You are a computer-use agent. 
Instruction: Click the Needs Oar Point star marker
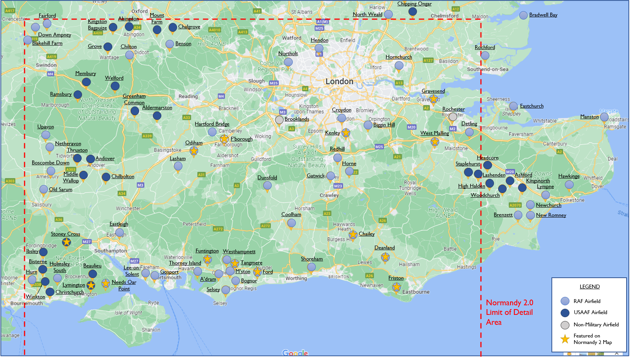click(106, 283)
